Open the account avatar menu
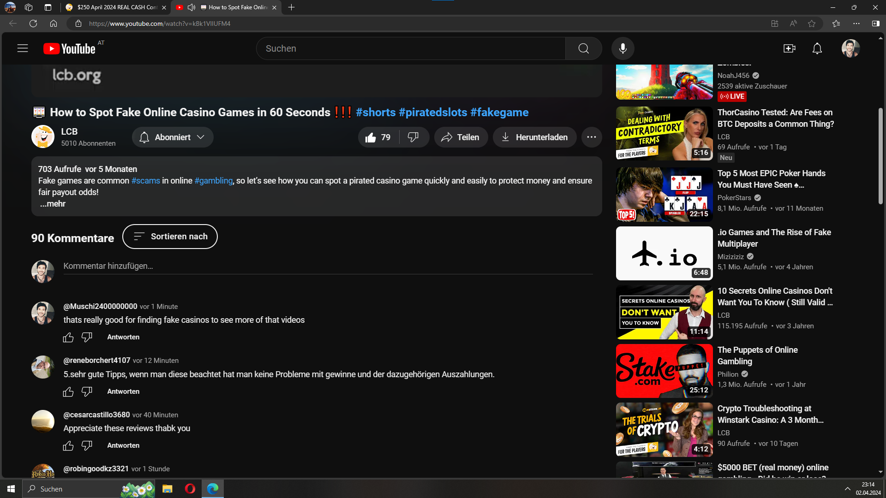The image size is (886, 498). 850,48
